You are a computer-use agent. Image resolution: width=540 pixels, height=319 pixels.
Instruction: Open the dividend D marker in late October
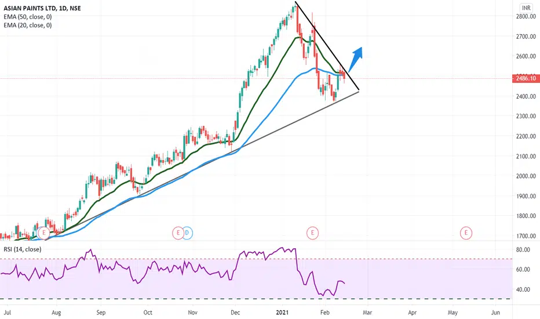[x=187, y=233]
